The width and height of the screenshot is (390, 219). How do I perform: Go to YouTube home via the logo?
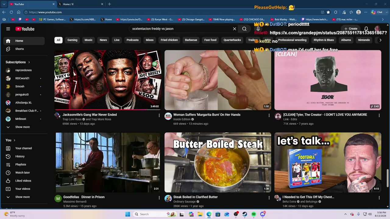click(25, 29)
